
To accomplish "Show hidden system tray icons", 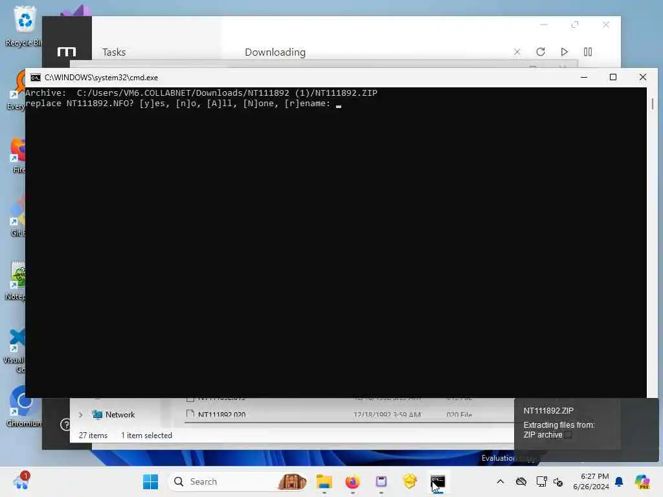I will coord(500,481).
